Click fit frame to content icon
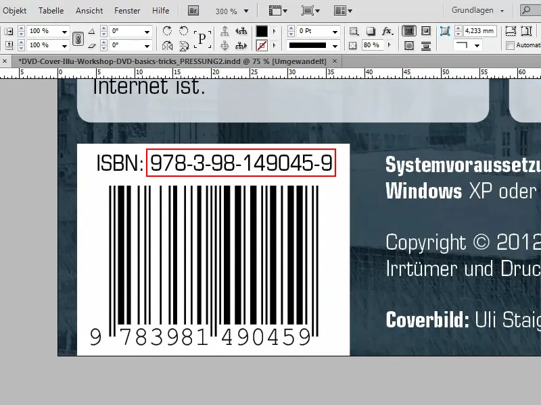 click(x=527, y=31)
